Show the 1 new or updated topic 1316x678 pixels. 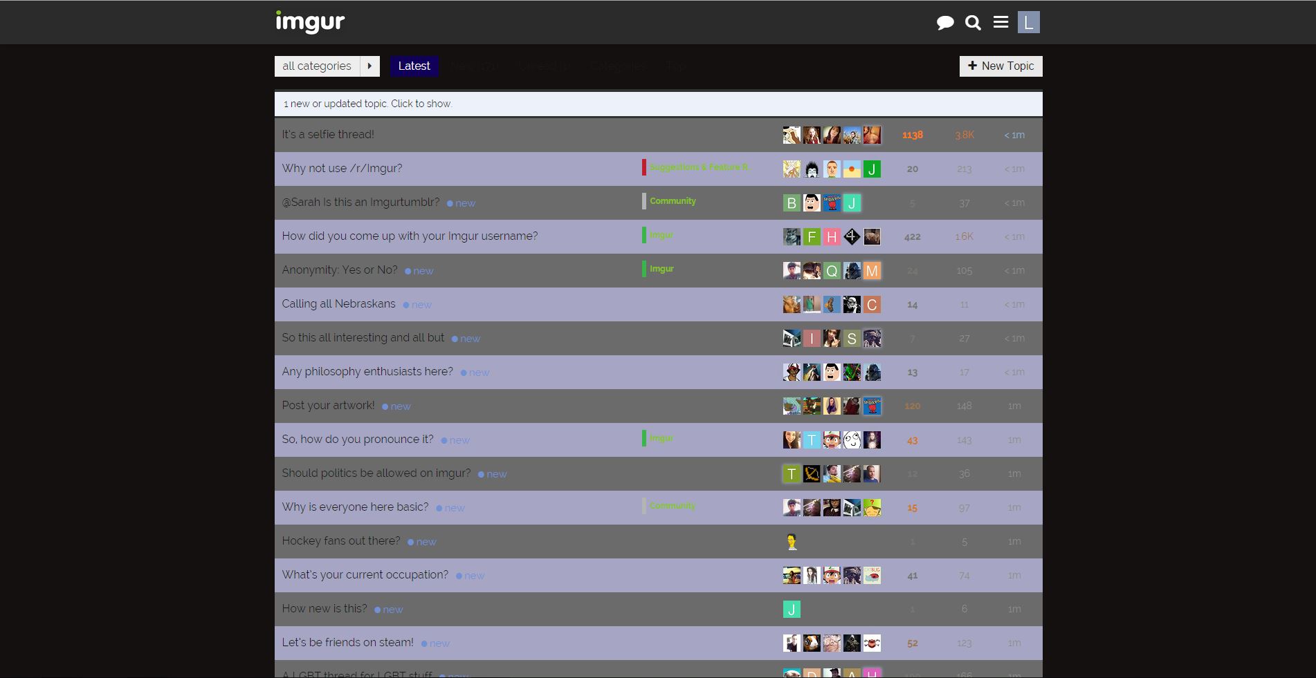659,104
